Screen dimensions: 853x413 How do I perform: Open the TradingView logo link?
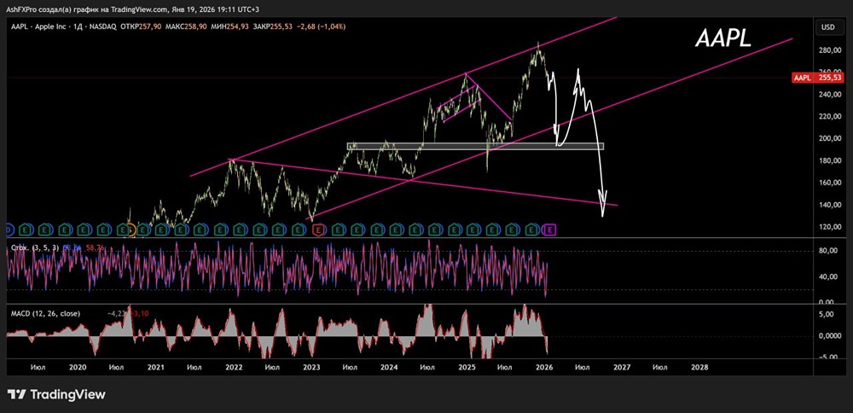[56, 394]
